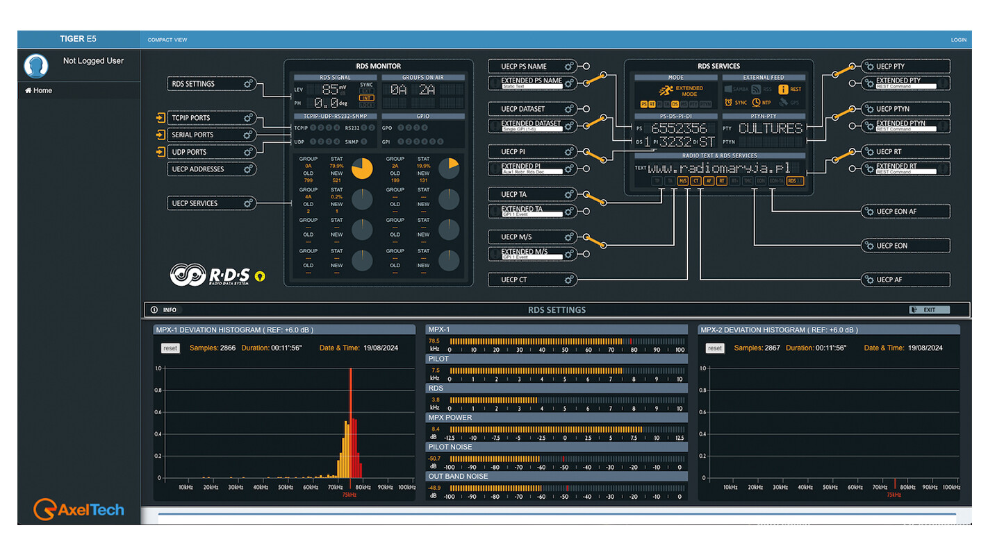The width and height of the screenshot is (988, 555).
Task: Click the NTP clock icon
Action: [756, 102]
